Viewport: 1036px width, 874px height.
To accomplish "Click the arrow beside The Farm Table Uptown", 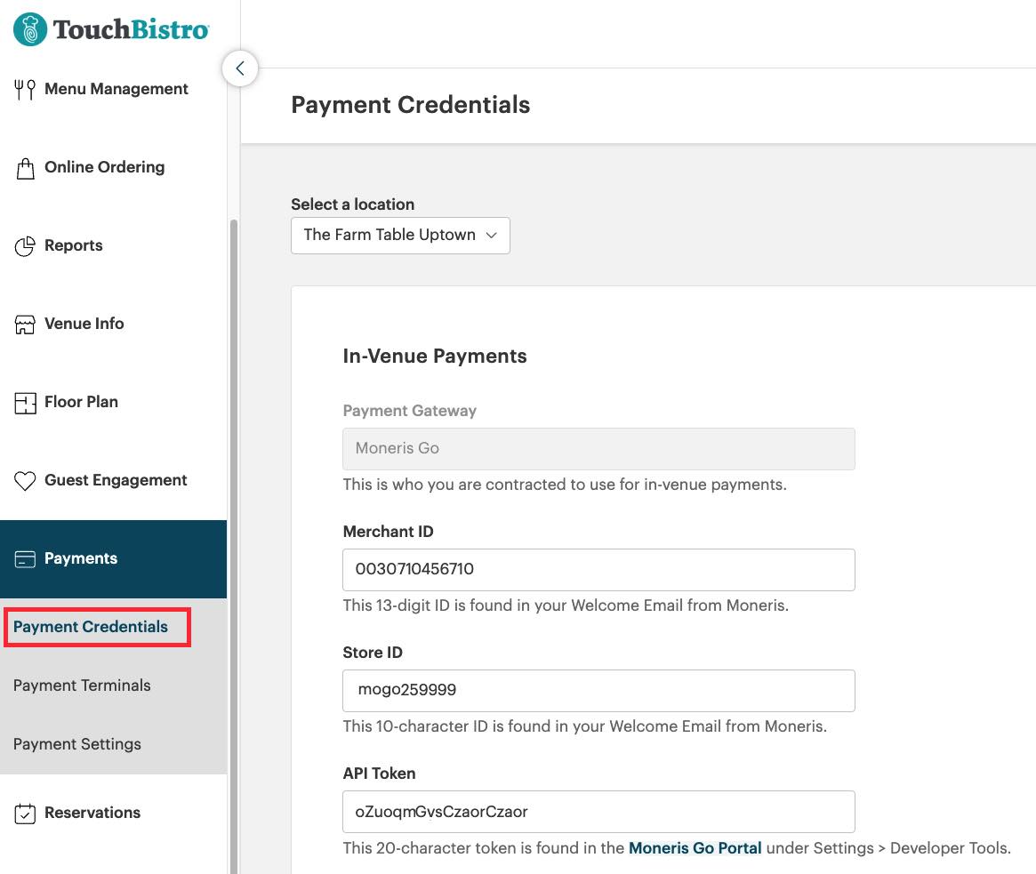I will (x=492, y=236).
